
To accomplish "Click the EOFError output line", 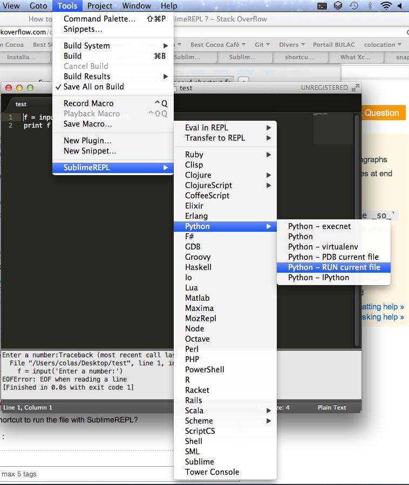I will 64,379.
